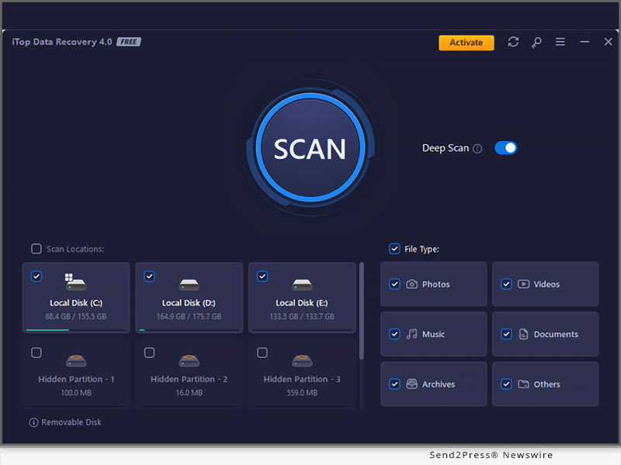Click the key icon for license
The height and width of the screenshot is (465, 621).
click(x=536, y=42)
